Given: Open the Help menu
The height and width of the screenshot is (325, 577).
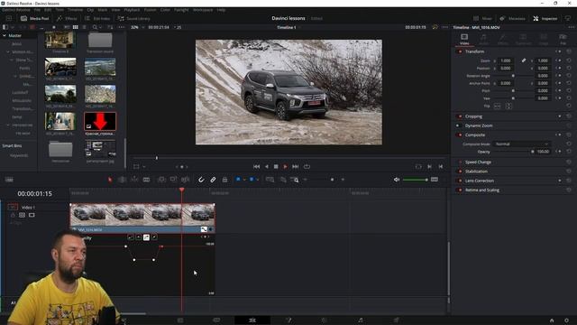Looking at the screenshot, I should coord(221,10).
